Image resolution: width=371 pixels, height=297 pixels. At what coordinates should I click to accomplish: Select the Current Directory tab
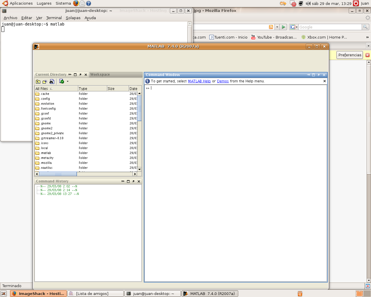(x=51, y=75)
